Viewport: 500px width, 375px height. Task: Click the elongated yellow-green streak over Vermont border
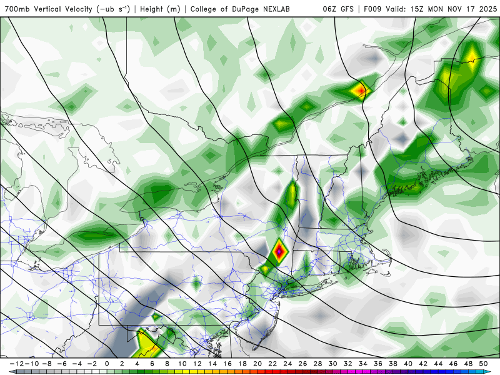pyautogui.click(x=291, y=194)
